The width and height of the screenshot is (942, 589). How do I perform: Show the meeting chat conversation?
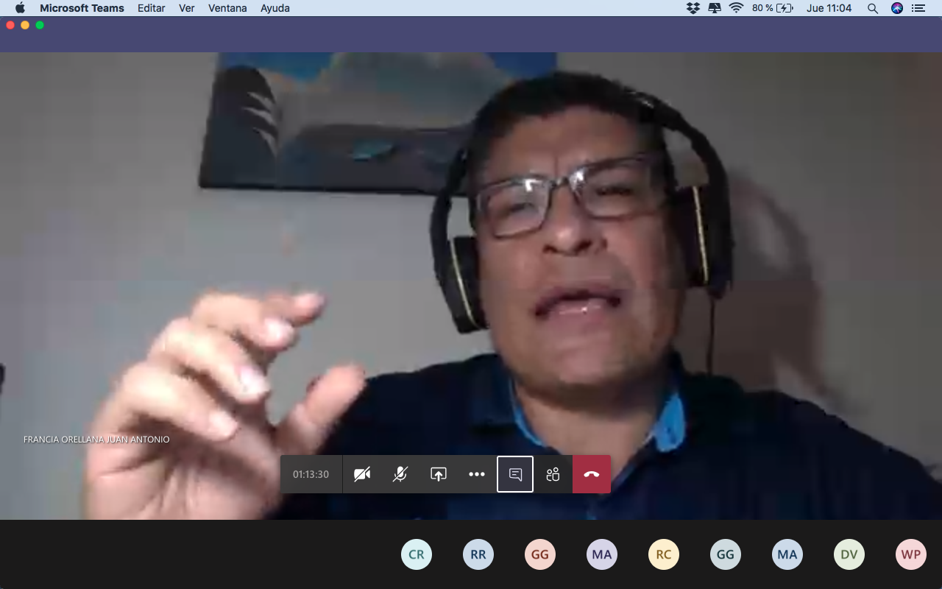(515, 474)
